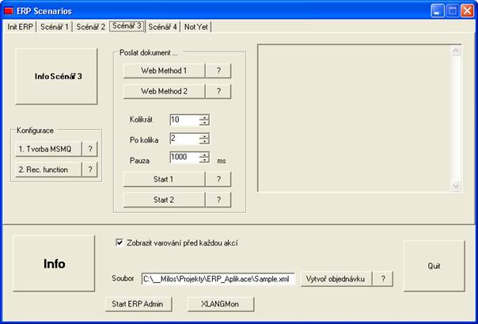Viewport: 478px width, 324px height.
Task: Click the 2. Rec. function button
Action: (x=48, y=170)
